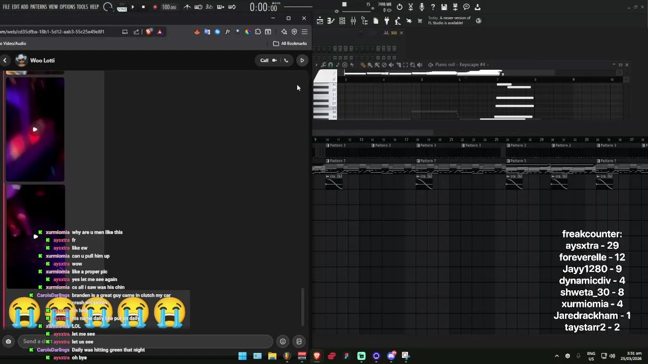Click the 'Send a chat' message input
Screen dimensions: 648x364
coord(145,341)
